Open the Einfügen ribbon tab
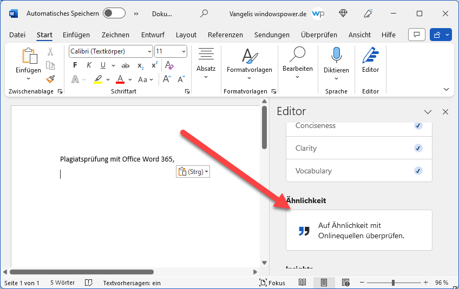The width and height of the screenshot is (459, 289). [76, 35]
